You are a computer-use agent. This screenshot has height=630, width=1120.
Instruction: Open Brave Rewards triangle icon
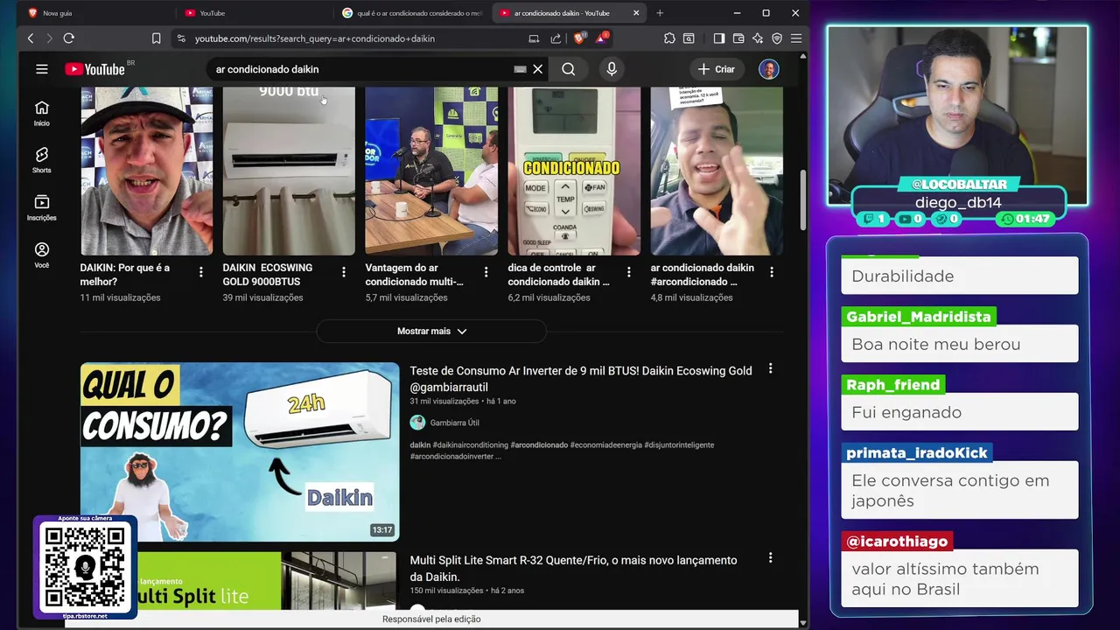pyautogui.click(x=602, y=38)
